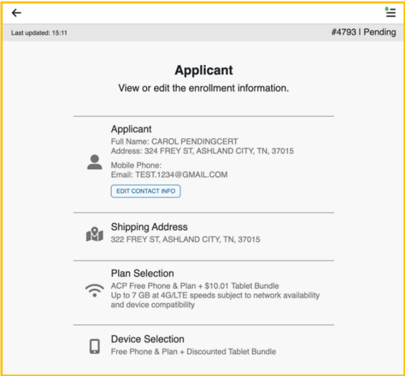405x376 pixels.
Task: Go back using the left arrow
Action: tap(16, 13)
